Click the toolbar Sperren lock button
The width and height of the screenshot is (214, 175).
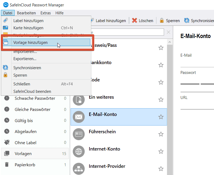[170, 21]
